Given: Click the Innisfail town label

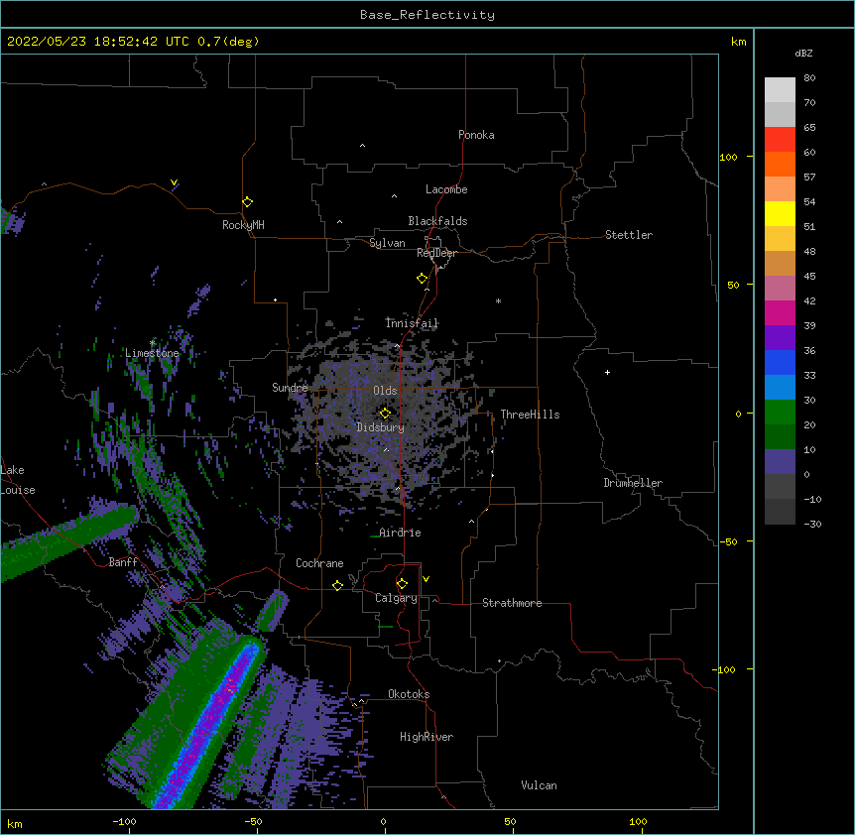Looking at the screenshot, I should coord(412,323).
